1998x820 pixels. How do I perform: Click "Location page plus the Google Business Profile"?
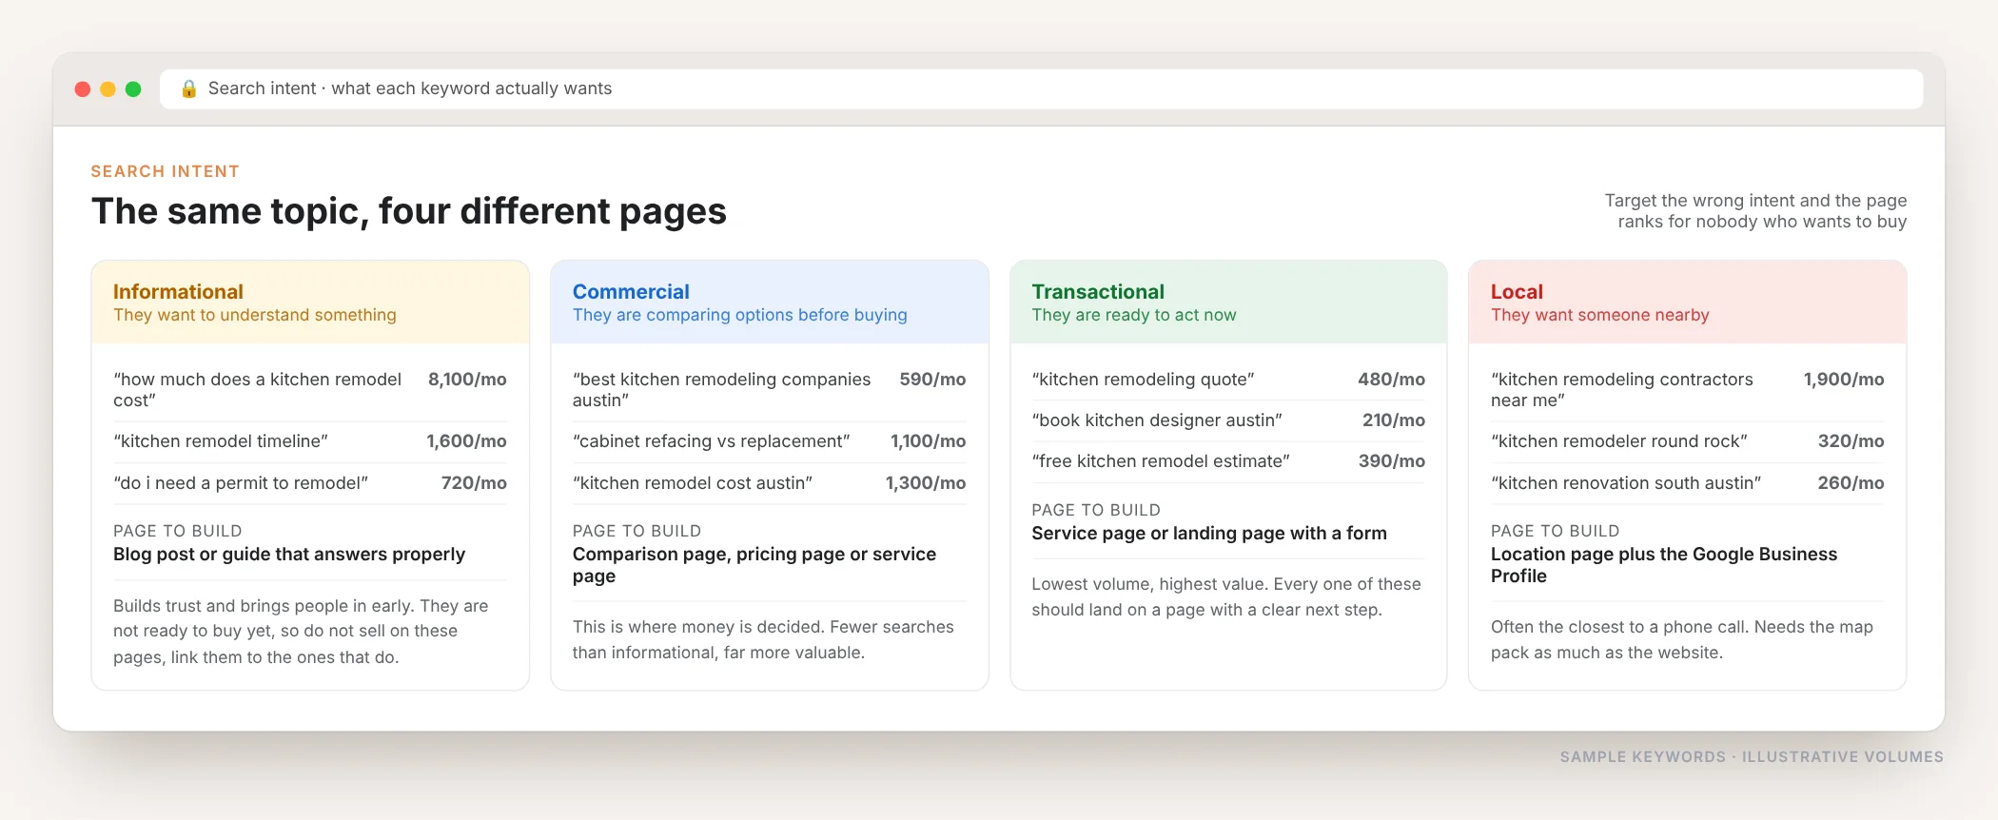[x=1664, y=564]
